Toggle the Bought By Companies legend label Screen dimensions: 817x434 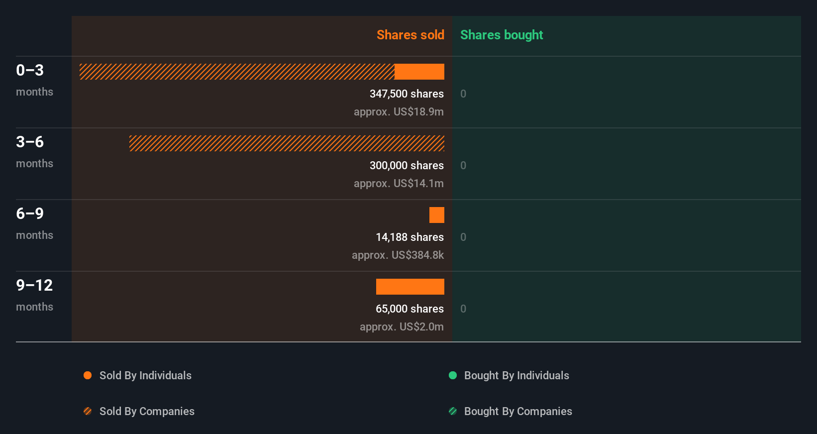coord(518,411)
